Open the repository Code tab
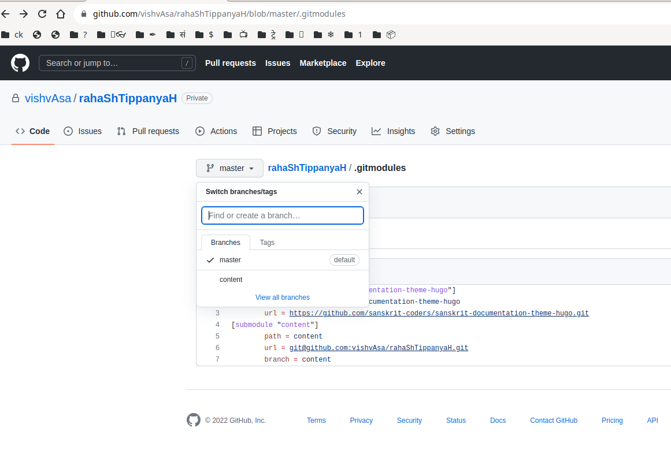Image resolution: width=671 pixels, height=450 pixels. pos(33,131)
